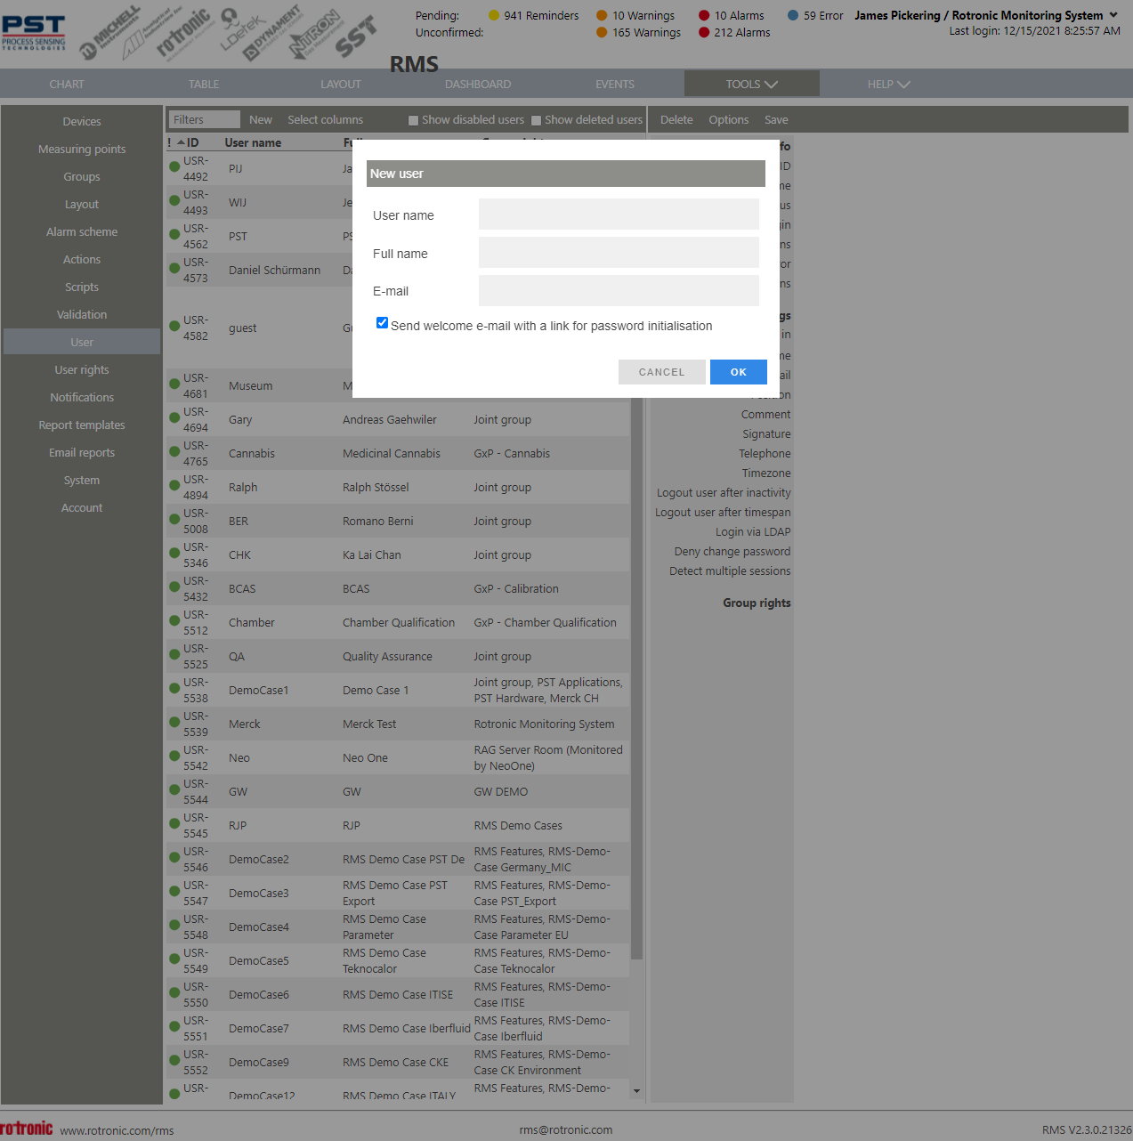
Task: Click green status dot for USR-5432
Action: pos(174,587)
